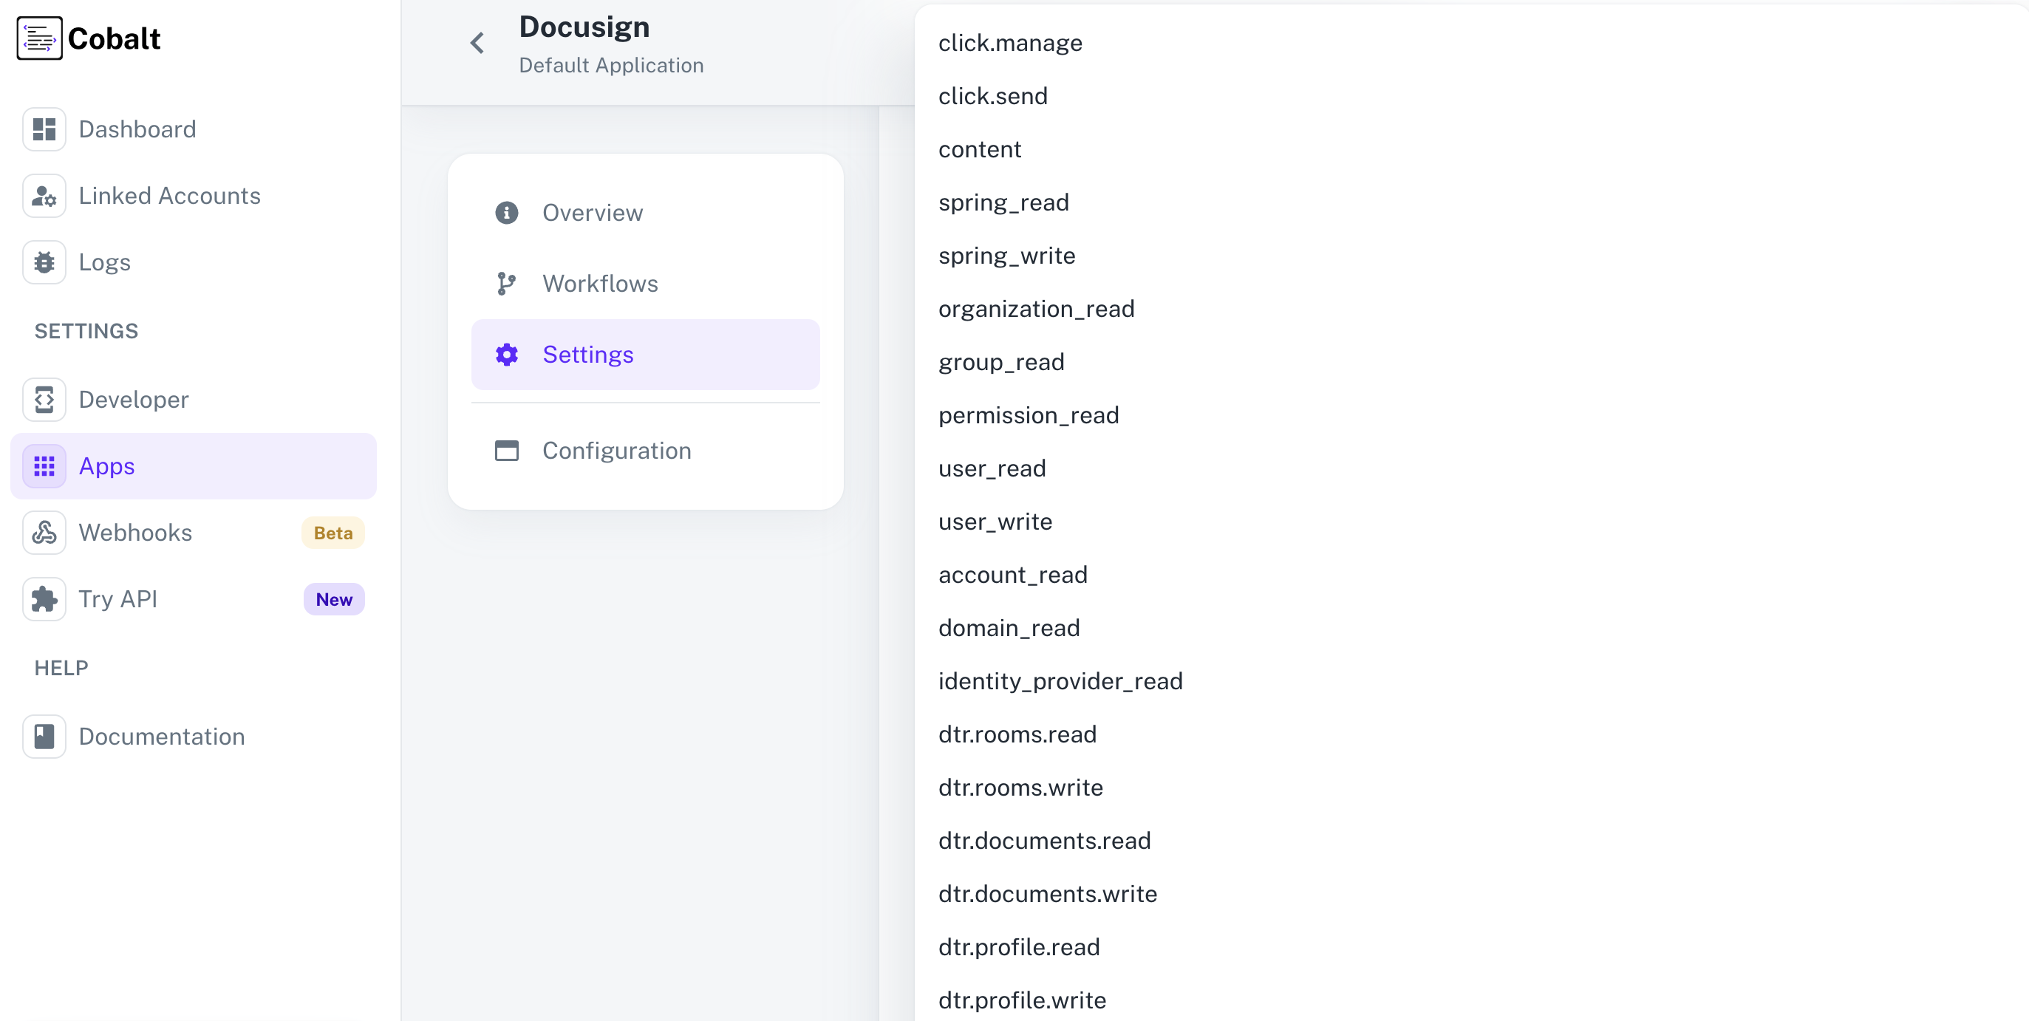The image size is (2029, 1021).
Task: Open Linked Accounts via its icon
Action: 44,195
